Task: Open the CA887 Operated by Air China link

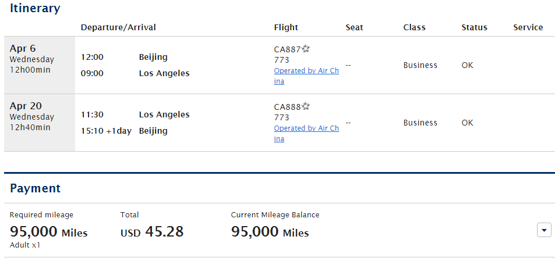Action: [306, 76]
